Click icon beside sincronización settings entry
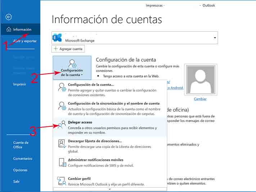Viewport: 256px width, 192px height. click(x=62, y=106)
